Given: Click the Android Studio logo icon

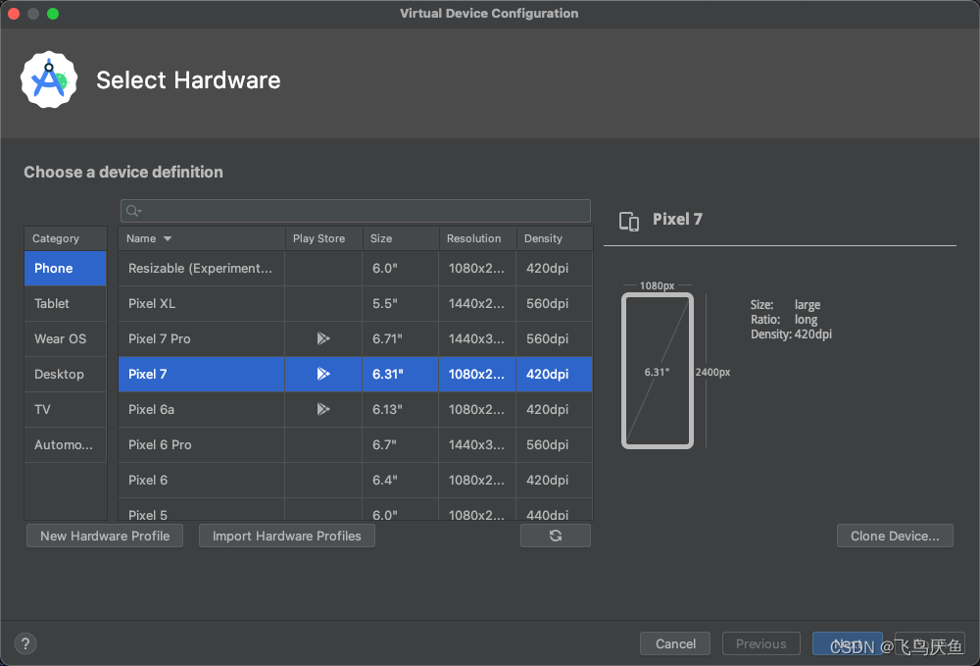Looking at the screenshot, I should [49, 79].
